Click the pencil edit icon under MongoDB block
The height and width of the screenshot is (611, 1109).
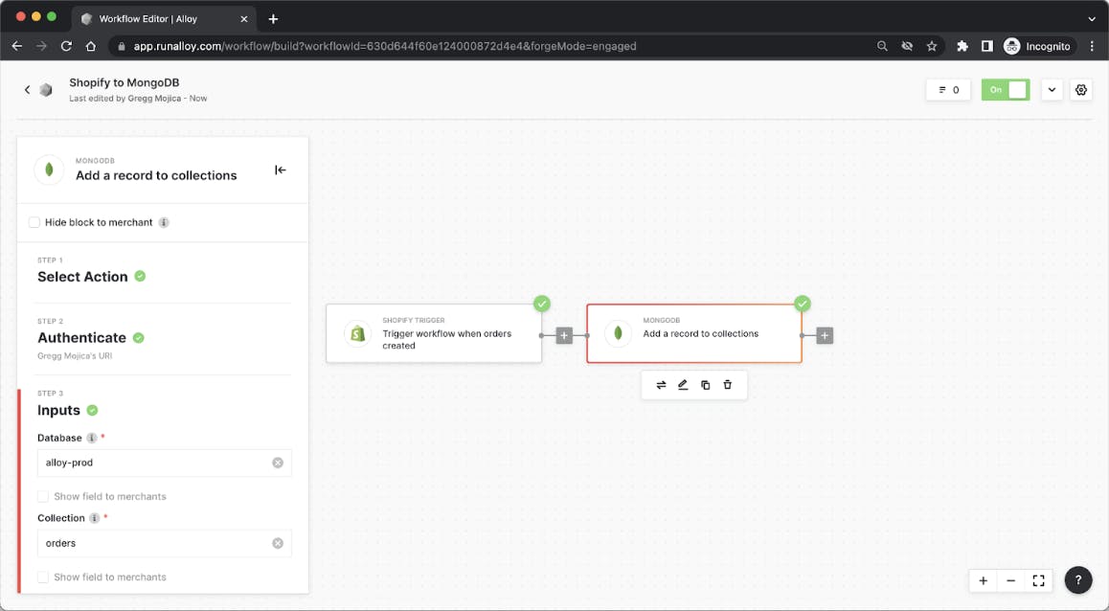tap(683, 385)
